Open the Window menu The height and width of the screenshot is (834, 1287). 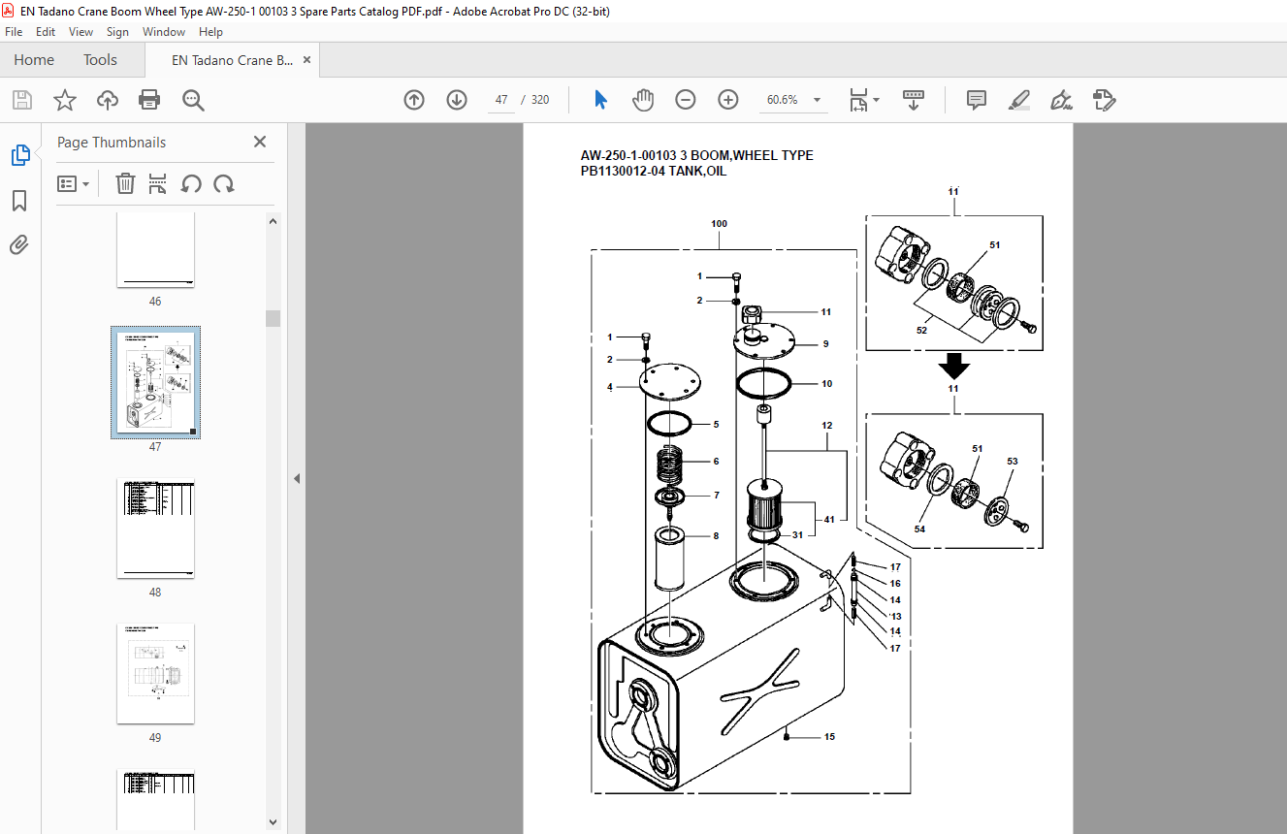164,32
